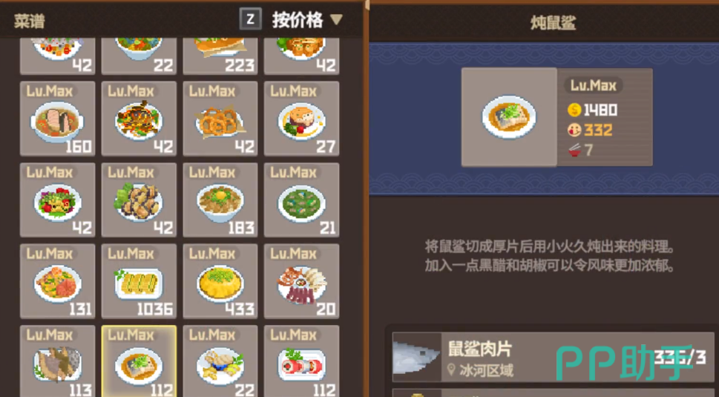Viewport: 719px width, 397px height.
Task: Click the large stewed shark preview image
Action: pyautogui.click(x=509, y=117)
